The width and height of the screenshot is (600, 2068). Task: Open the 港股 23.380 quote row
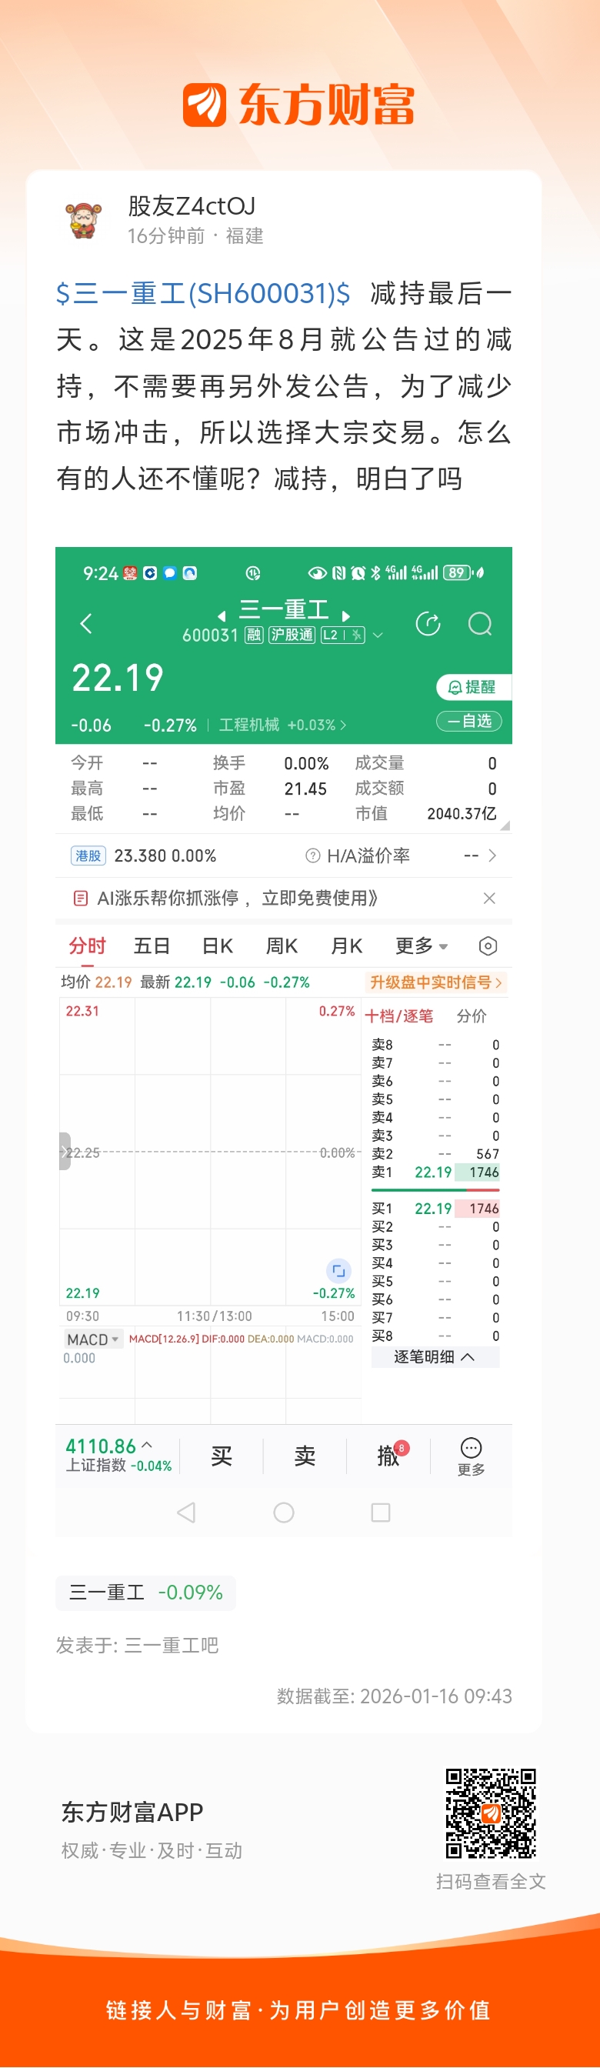(x=145, y=856)
